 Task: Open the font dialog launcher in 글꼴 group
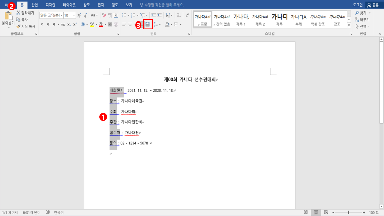118,34
